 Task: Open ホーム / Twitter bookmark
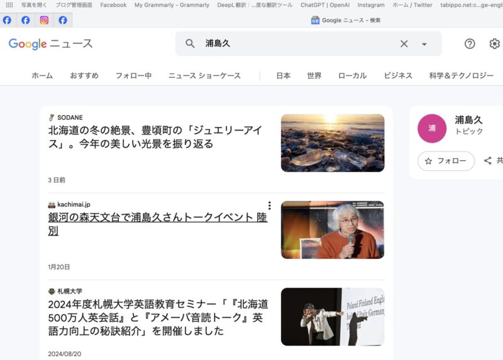coord(412,5)
